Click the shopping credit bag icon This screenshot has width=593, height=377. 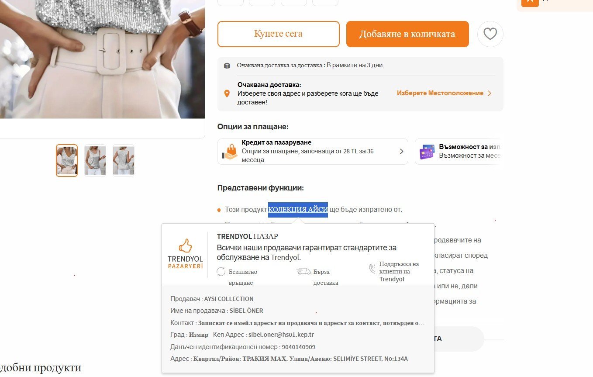click(x=230, y=152)
